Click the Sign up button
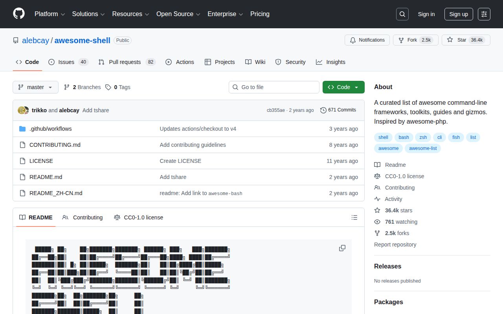503x314 pixels. (x=459, y=14)
